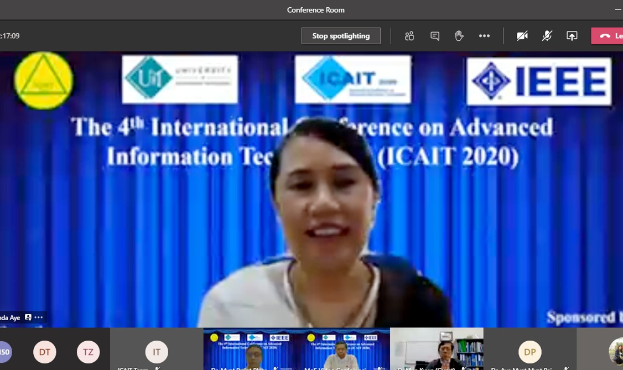Leave the meeting with the red button
Screen dimensions: 623x370
tap(607, 36)
